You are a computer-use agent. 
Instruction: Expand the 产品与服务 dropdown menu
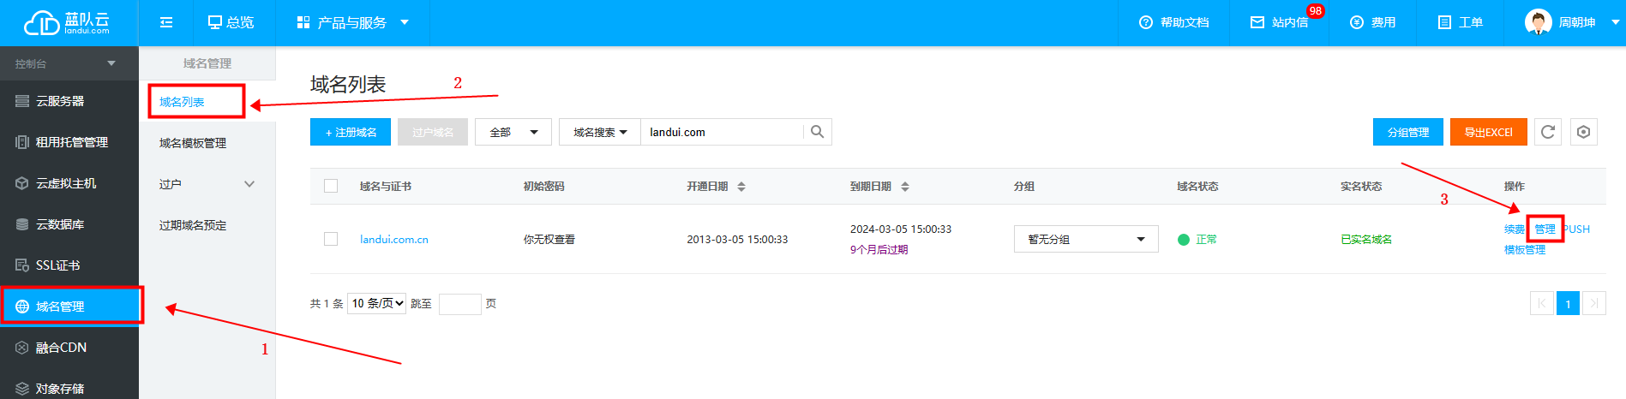[x=352, y=22]
